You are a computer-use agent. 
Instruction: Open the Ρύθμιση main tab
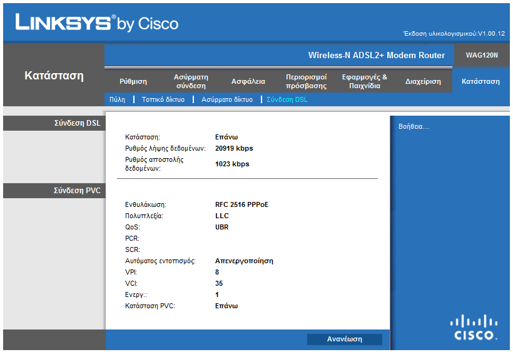coord(133,81)
